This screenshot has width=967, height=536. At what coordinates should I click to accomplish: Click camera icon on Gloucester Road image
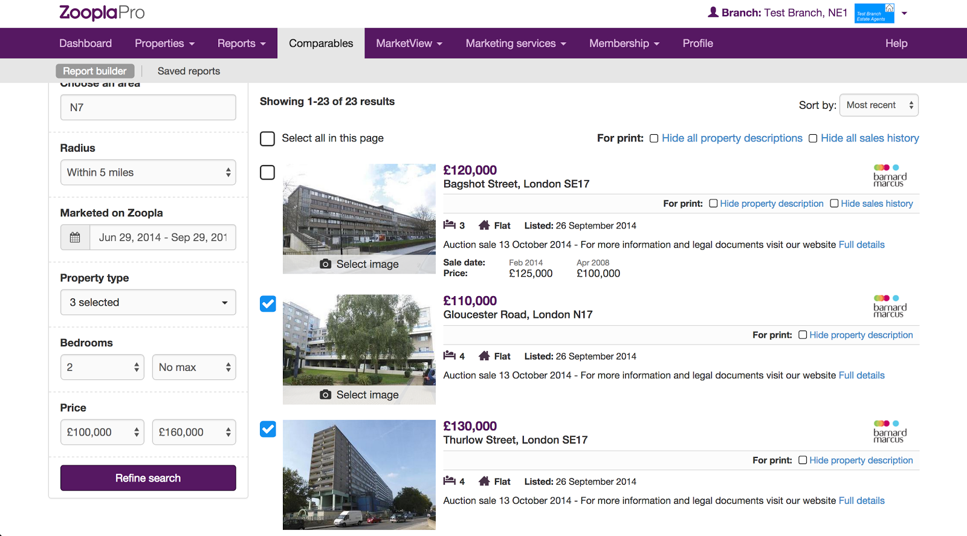[x=326, y=395]
